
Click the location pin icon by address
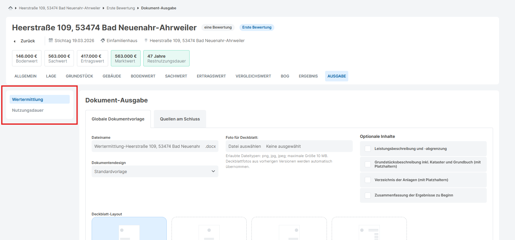pyautogui.click(x=146, y=40)
